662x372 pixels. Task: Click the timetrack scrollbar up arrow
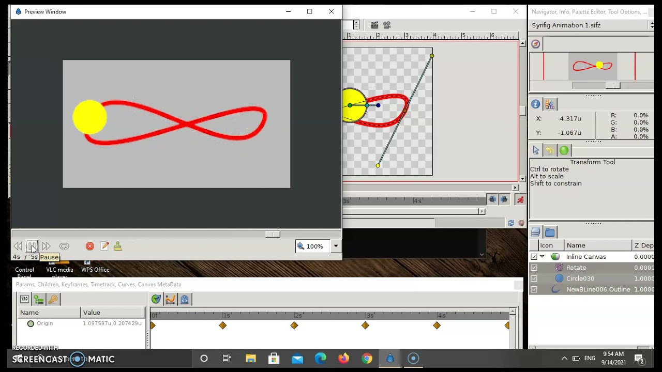coord(513,312)
